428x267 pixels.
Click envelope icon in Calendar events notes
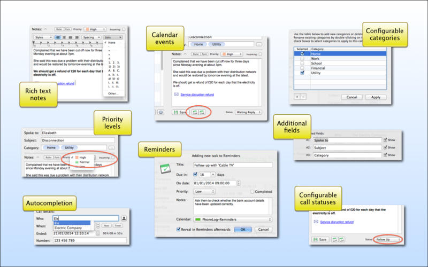coord(177,95)
